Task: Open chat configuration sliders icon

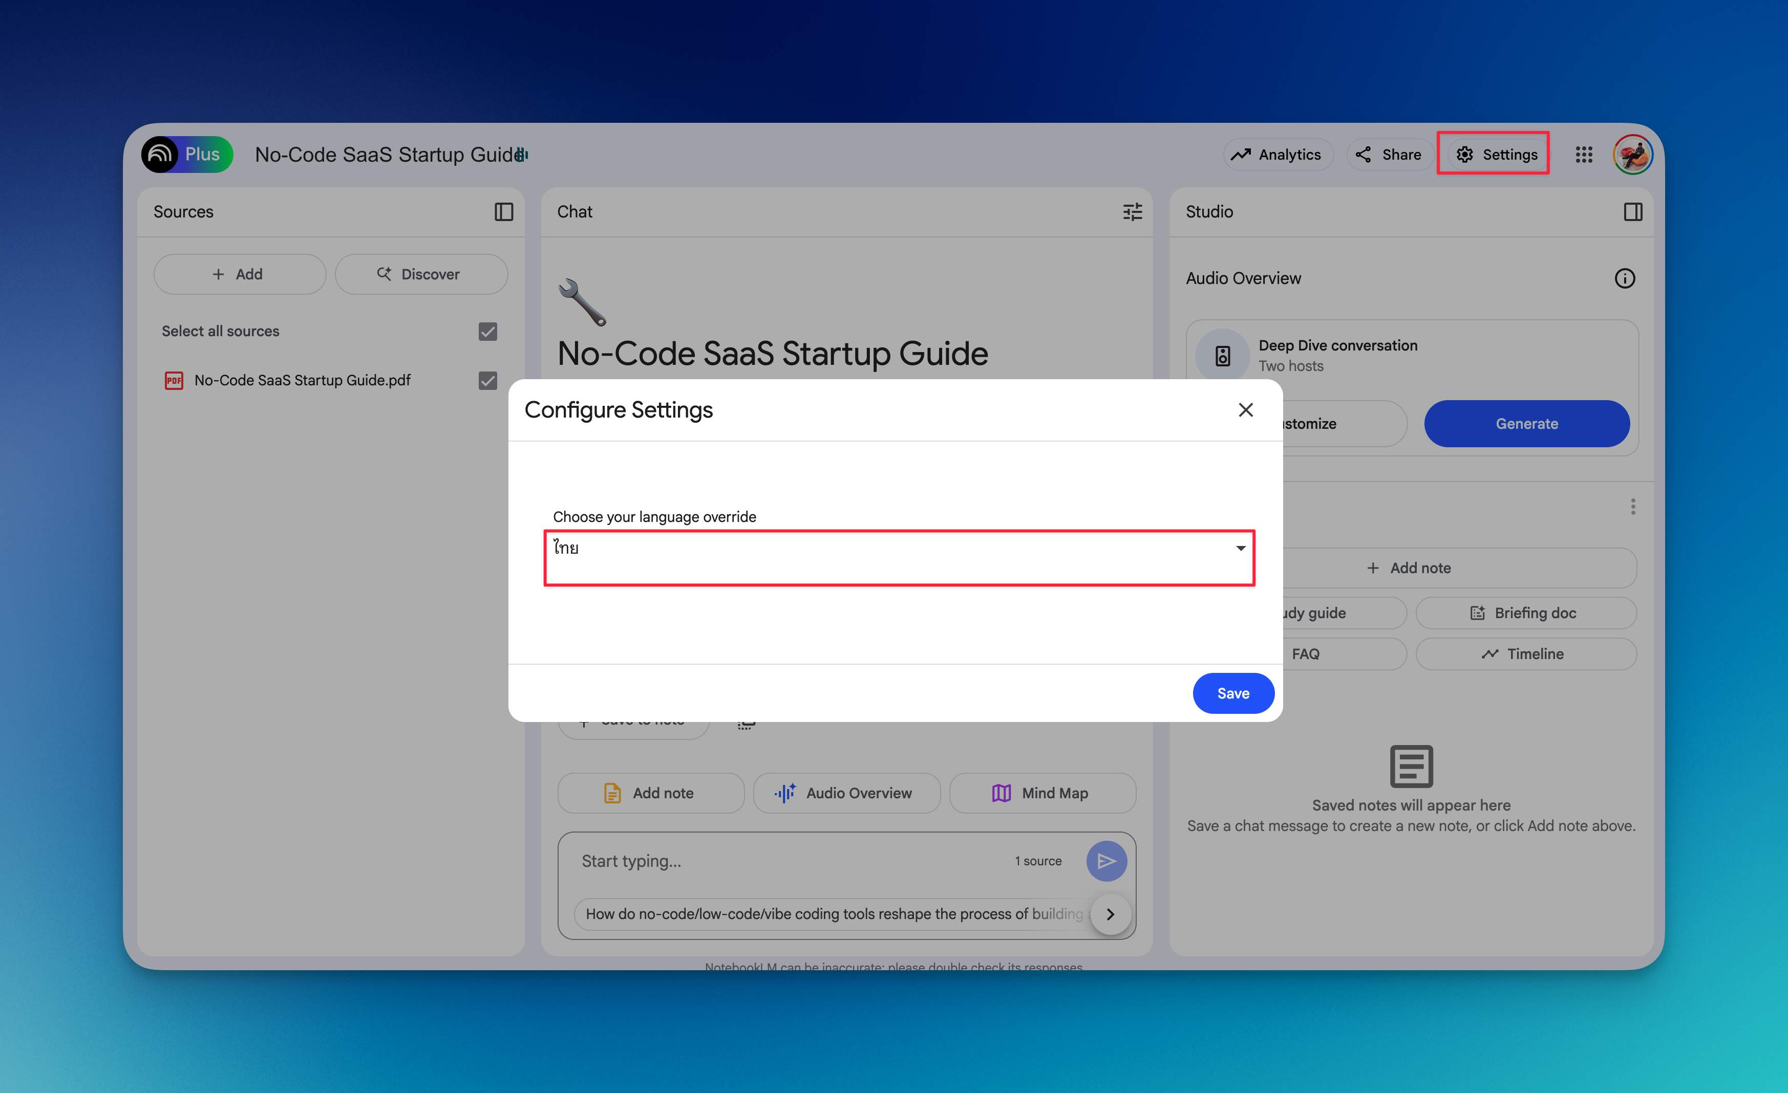Action: [1132, 212]
